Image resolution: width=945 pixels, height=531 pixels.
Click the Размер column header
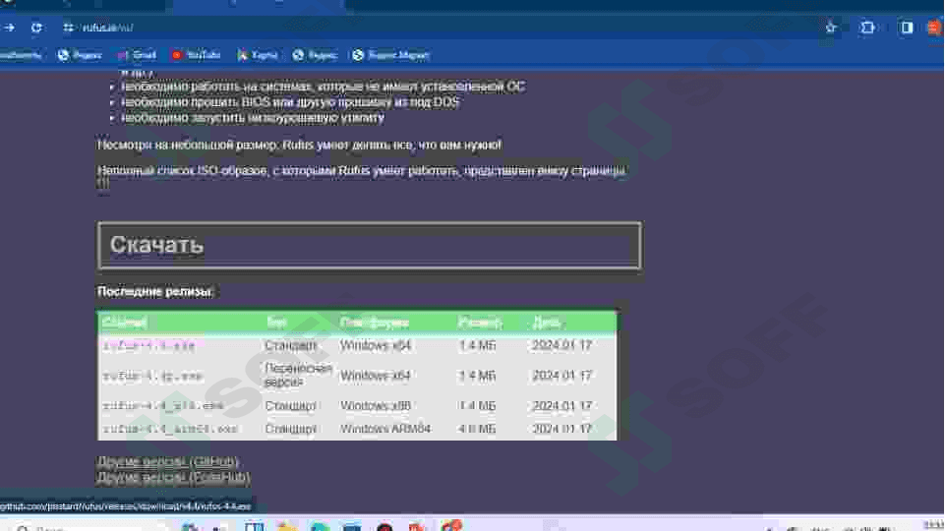pyautogui.click(x=480, y=323)
